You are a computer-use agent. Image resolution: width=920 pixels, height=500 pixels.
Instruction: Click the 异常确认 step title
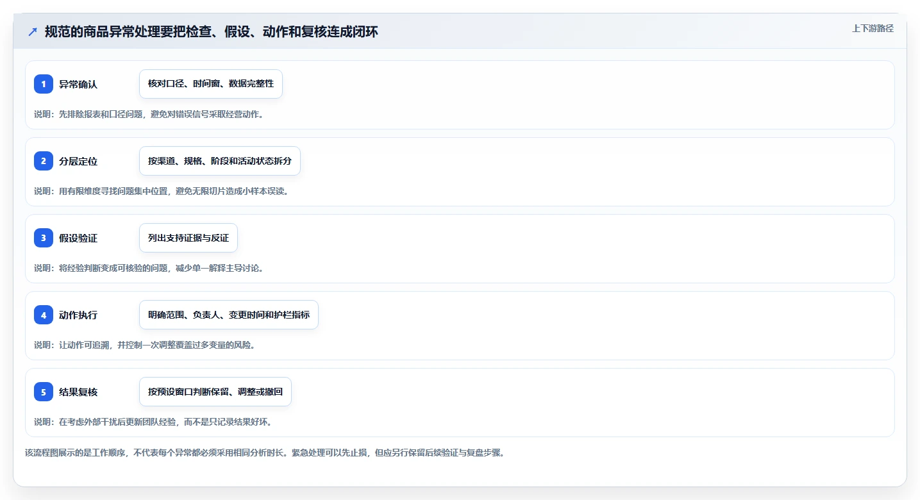point(78,84)
